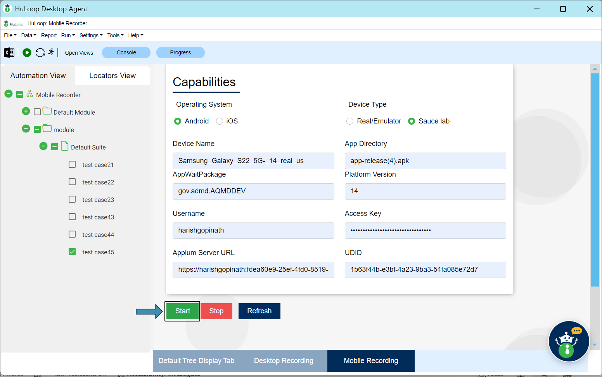Tick the Default Module checkbox

click(x=37, y=112)
